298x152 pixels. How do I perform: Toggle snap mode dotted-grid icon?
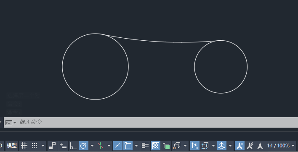pyautogui.click(x=35, y=146)
